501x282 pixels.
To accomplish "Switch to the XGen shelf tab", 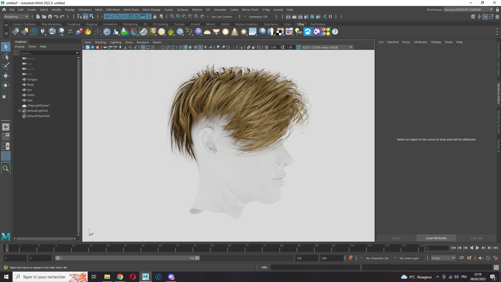I will coord(287,24).
